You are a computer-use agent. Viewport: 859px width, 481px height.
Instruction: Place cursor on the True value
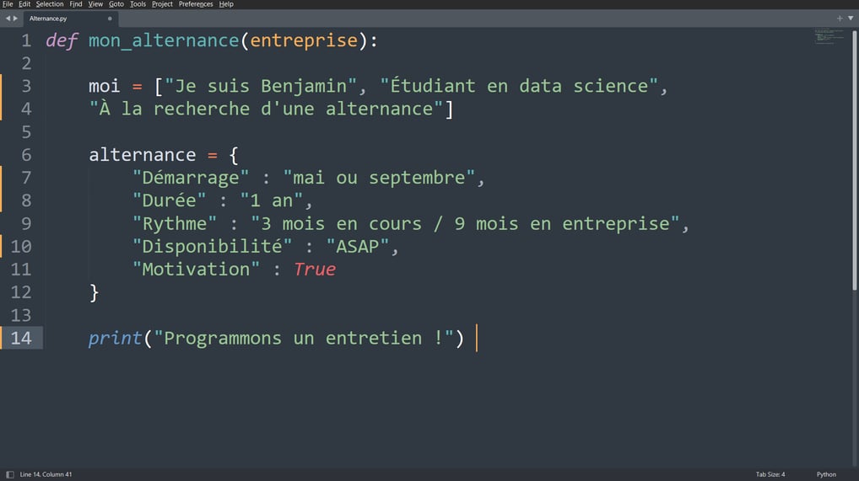tap(315, 270)
